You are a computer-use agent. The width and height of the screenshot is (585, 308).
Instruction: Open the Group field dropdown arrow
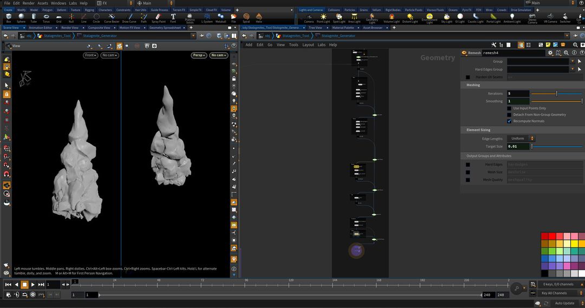pyautogui.click(x=573, y=61)
